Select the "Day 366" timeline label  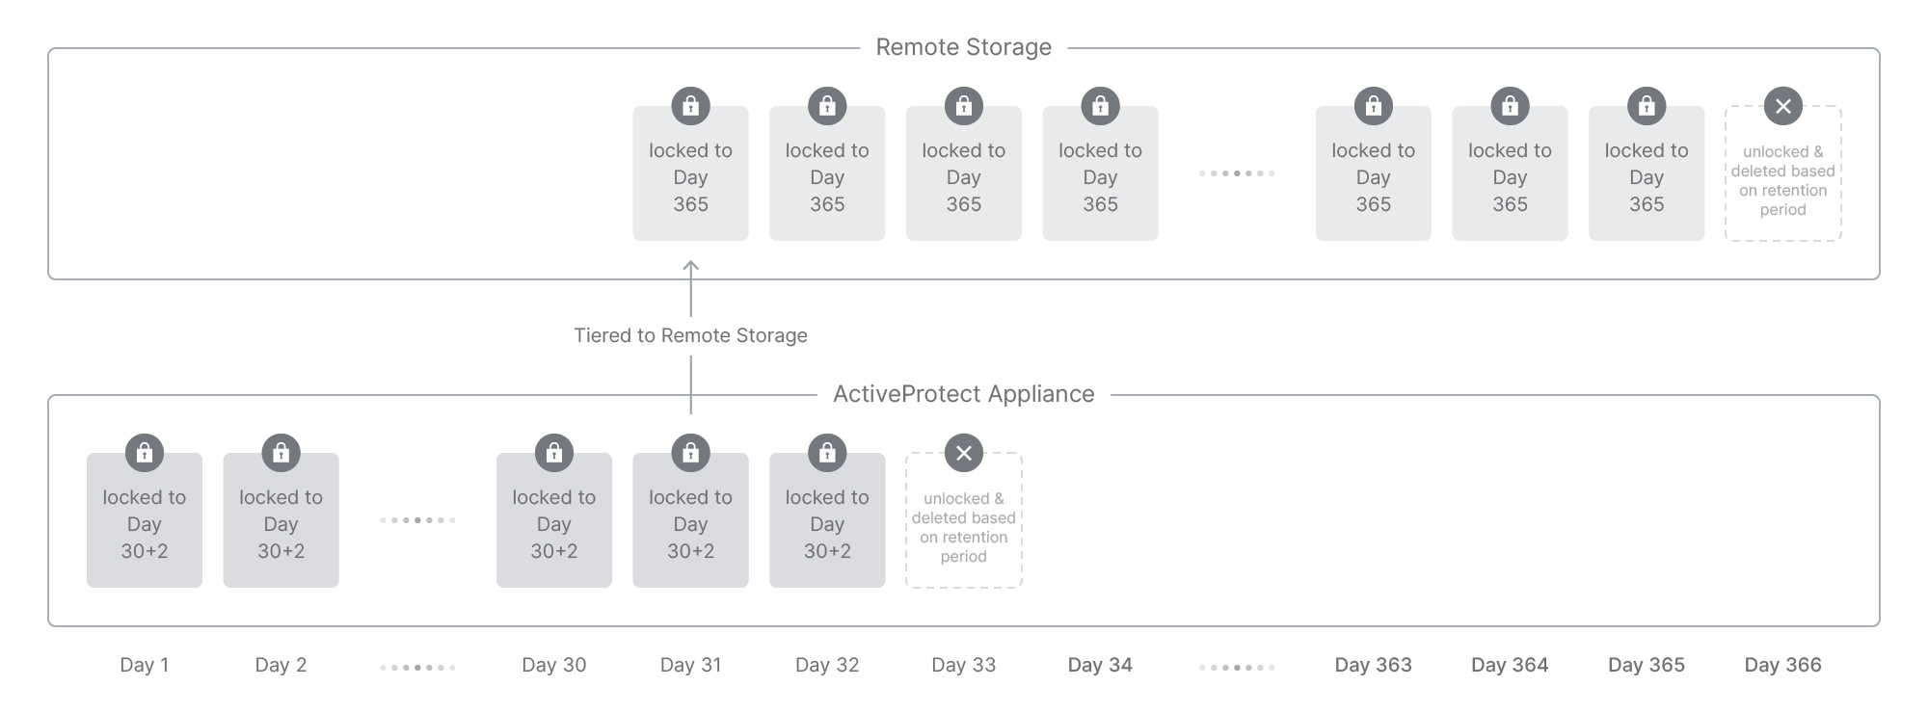(x=1782, y=665)
